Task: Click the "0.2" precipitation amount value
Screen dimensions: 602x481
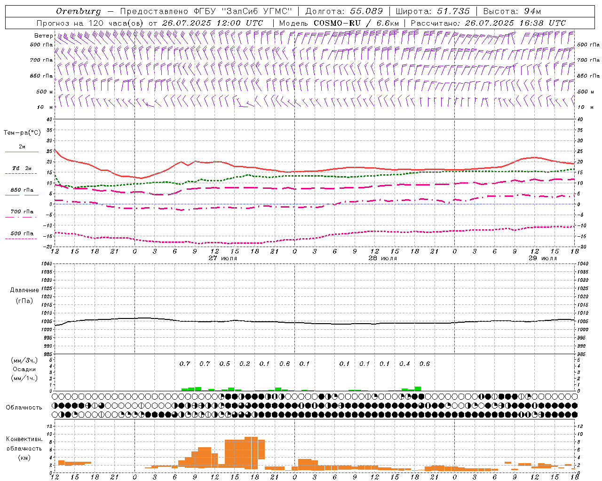Action: (245, 364)
